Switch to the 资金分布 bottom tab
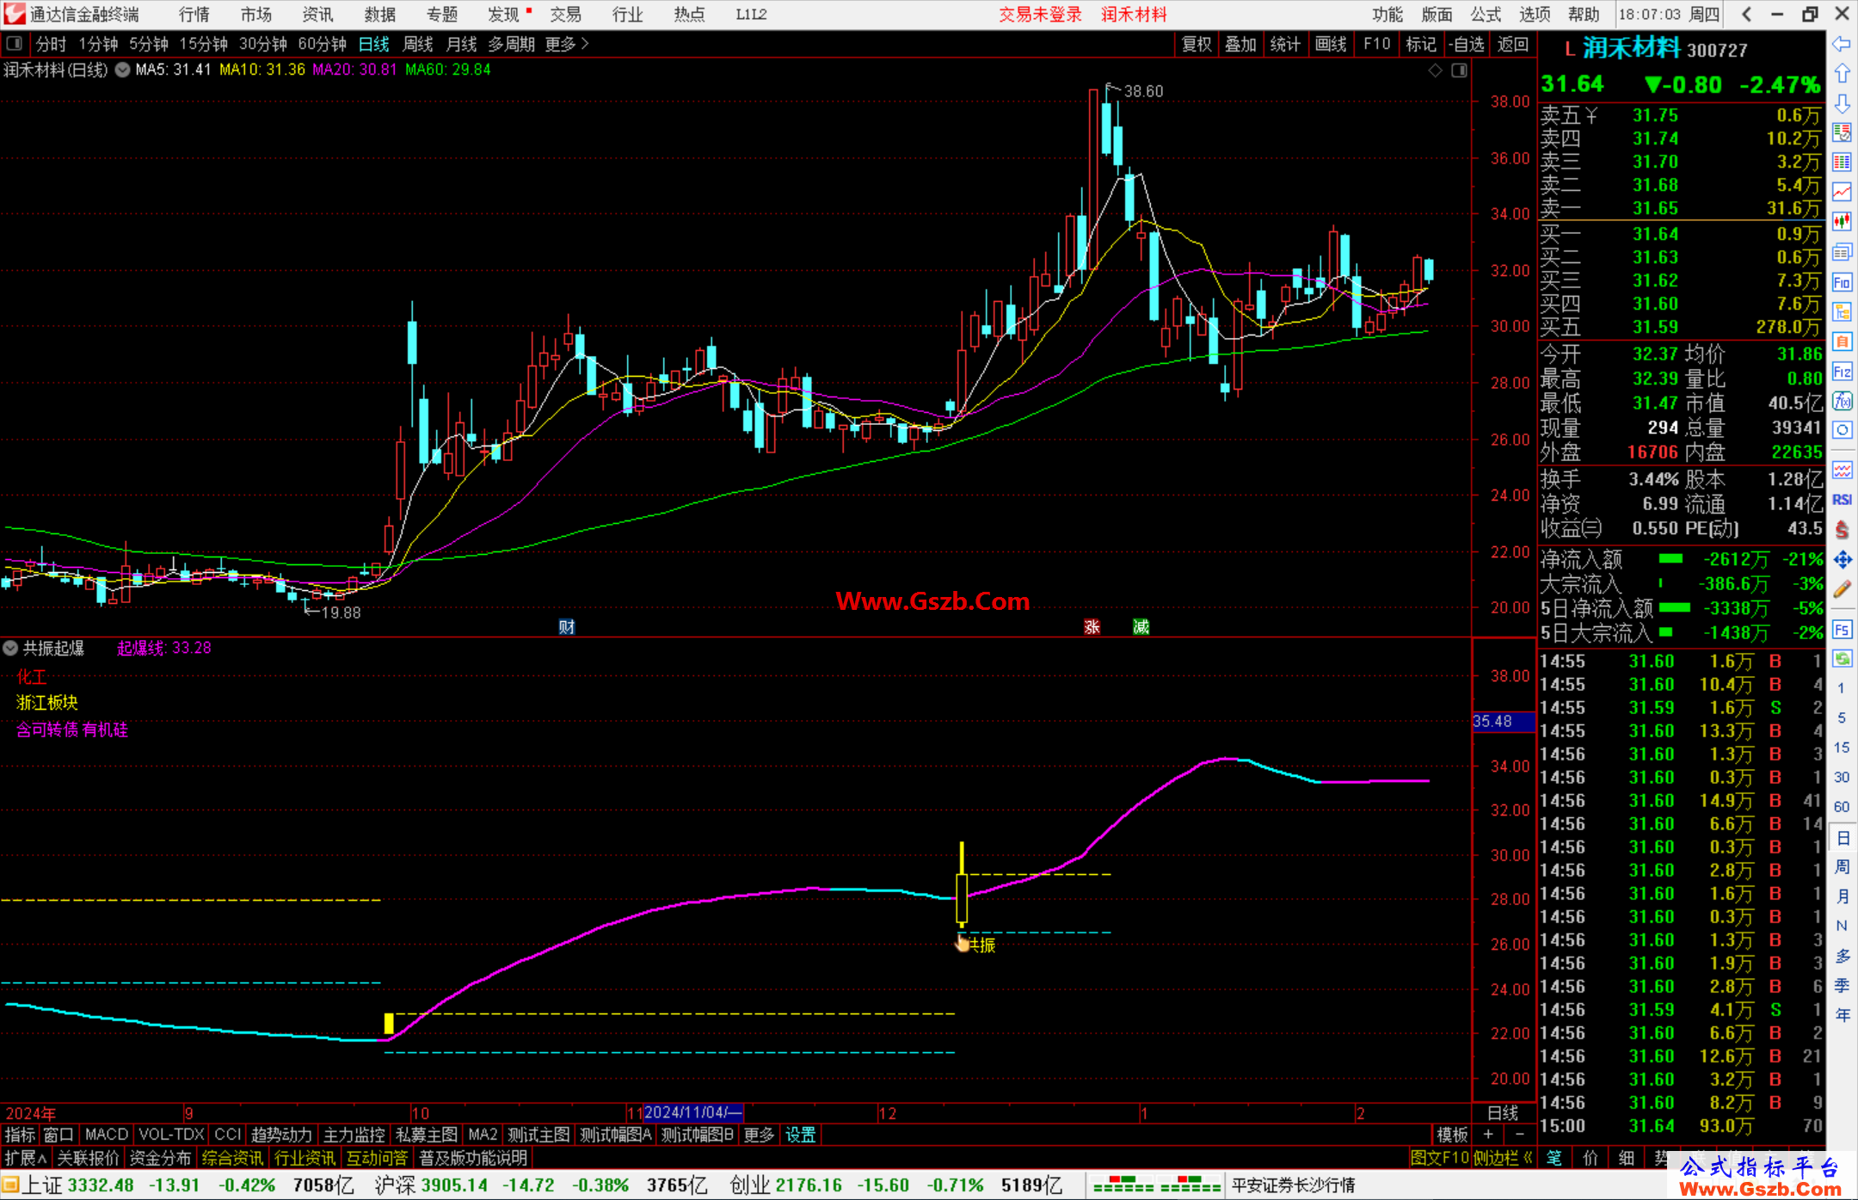The width and height of the screenshot is (1858, 1200). (x=161, y=1158)
